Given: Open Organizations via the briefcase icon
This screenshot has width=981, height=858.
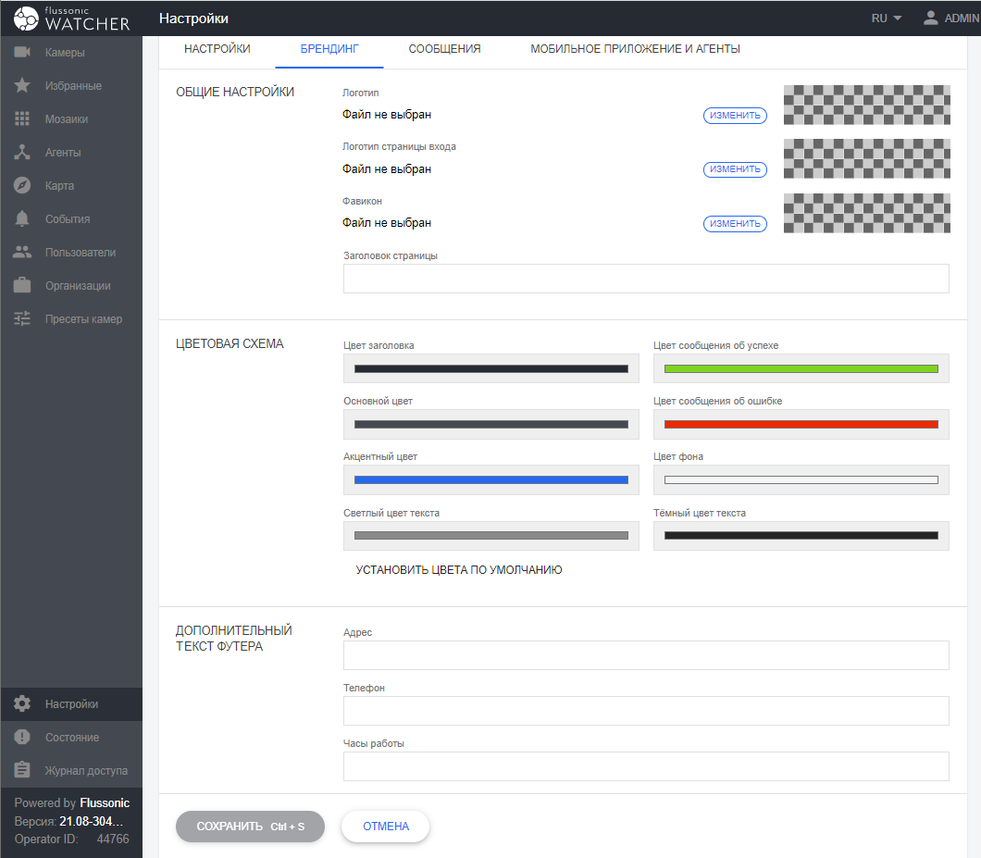Looking at the screenshot, I should [x=23, y=286].
